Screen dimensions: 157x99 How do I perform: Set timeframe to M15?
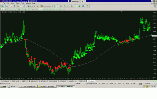44,9
